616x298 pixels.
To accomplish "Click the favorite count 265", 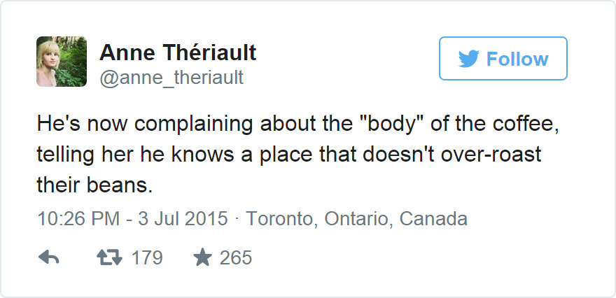I will pos(236,258).
